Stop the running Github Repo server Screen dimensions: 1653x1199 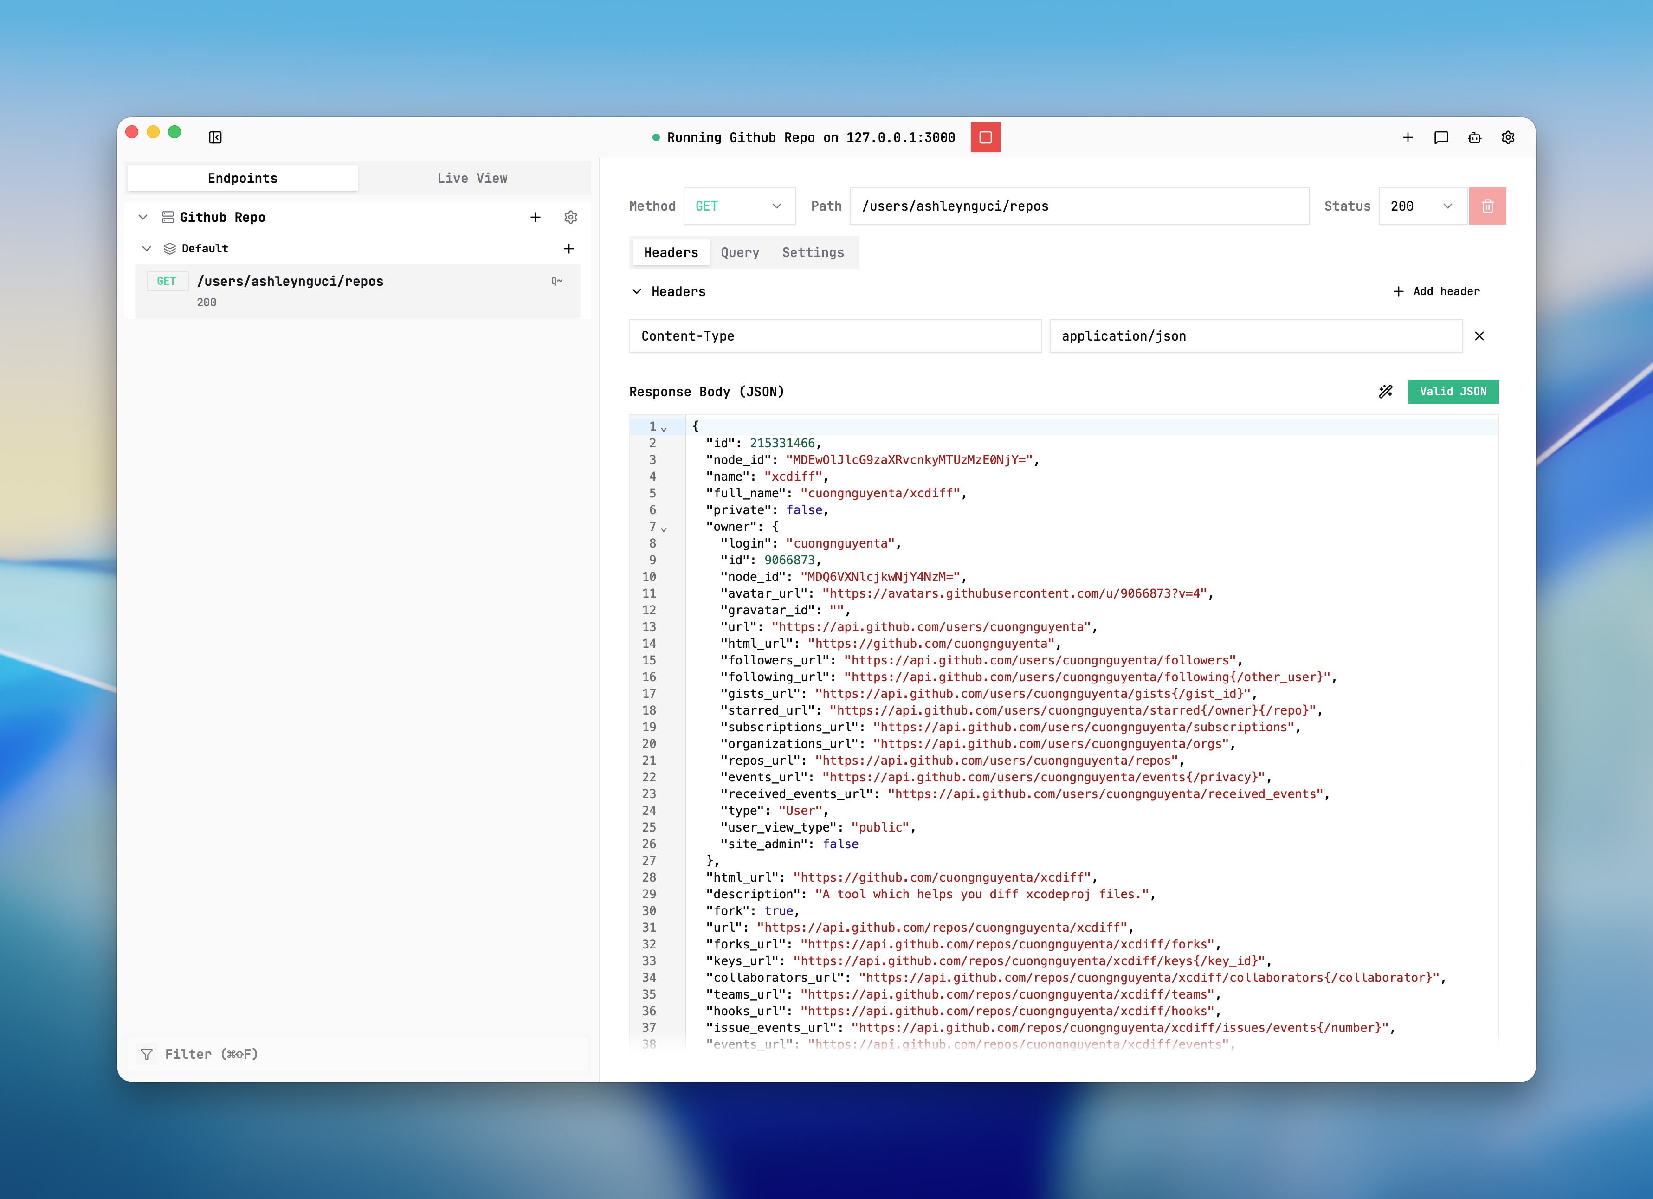[x=985, y=137]
